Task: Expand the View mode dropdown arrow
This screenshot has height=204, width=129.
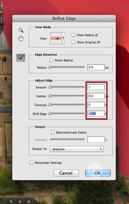Action: tap(63, 38)
